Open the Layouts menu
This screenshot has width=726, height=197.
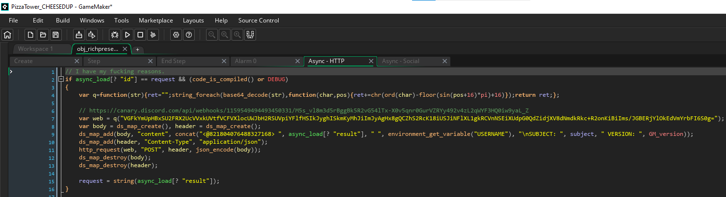pyautogui.click(x=193, y=21)
